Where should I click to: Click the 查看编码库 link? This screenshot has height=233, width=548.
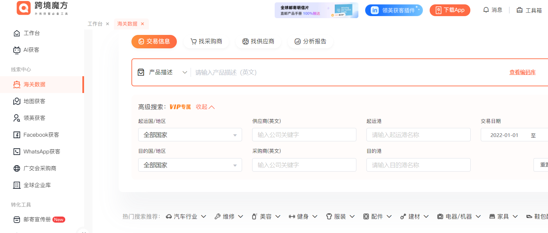tap(522, 73)
